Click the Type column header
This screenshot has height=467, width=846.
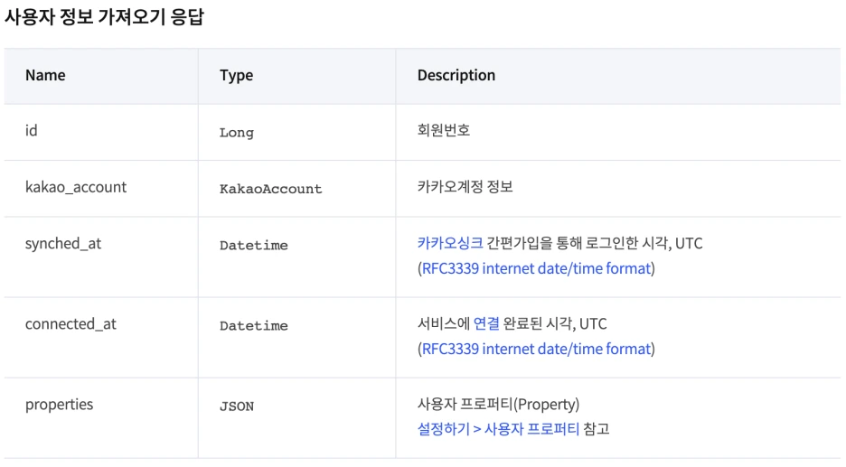click(x=236, y=76)
